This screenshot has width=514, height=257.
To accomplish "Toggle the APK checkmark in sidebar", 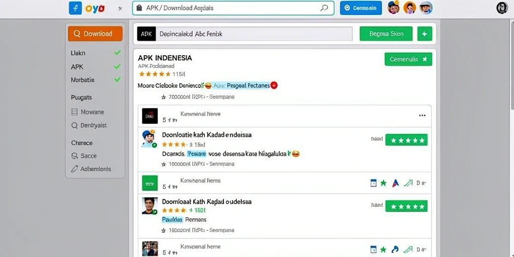I will (117, 67).
